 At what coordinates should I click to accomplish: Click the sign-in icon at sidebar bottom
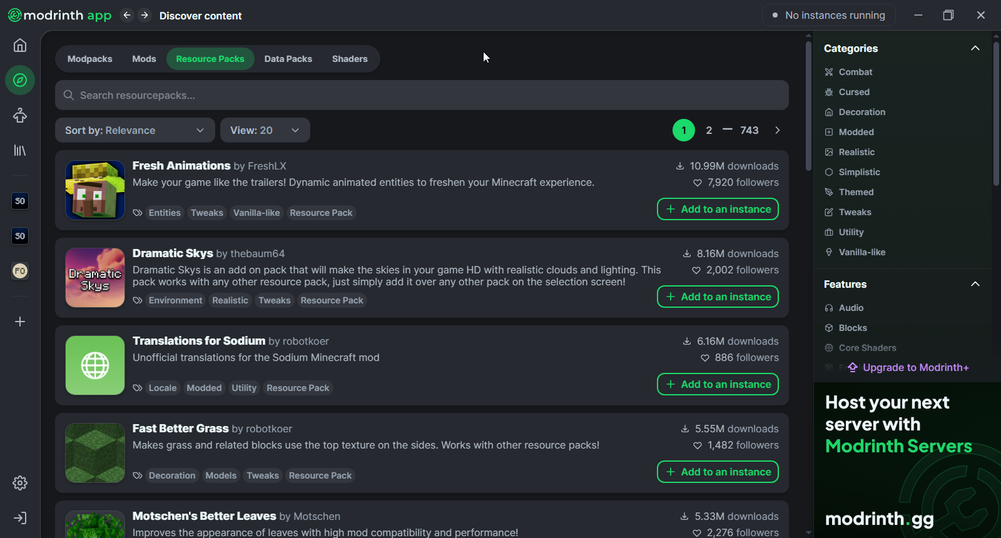pos(20,518)
